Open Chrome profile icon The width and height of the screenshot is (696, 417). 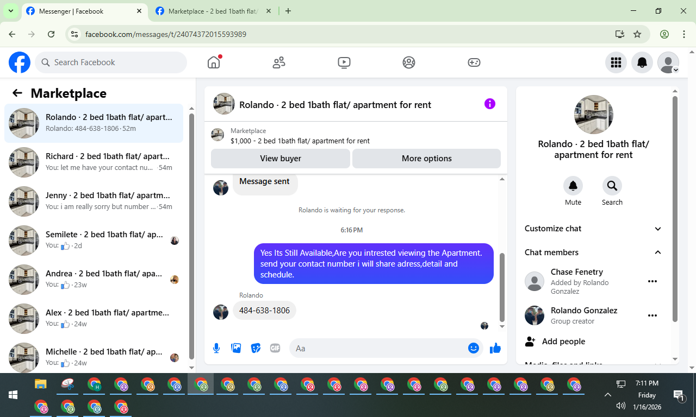pos(664,34)
